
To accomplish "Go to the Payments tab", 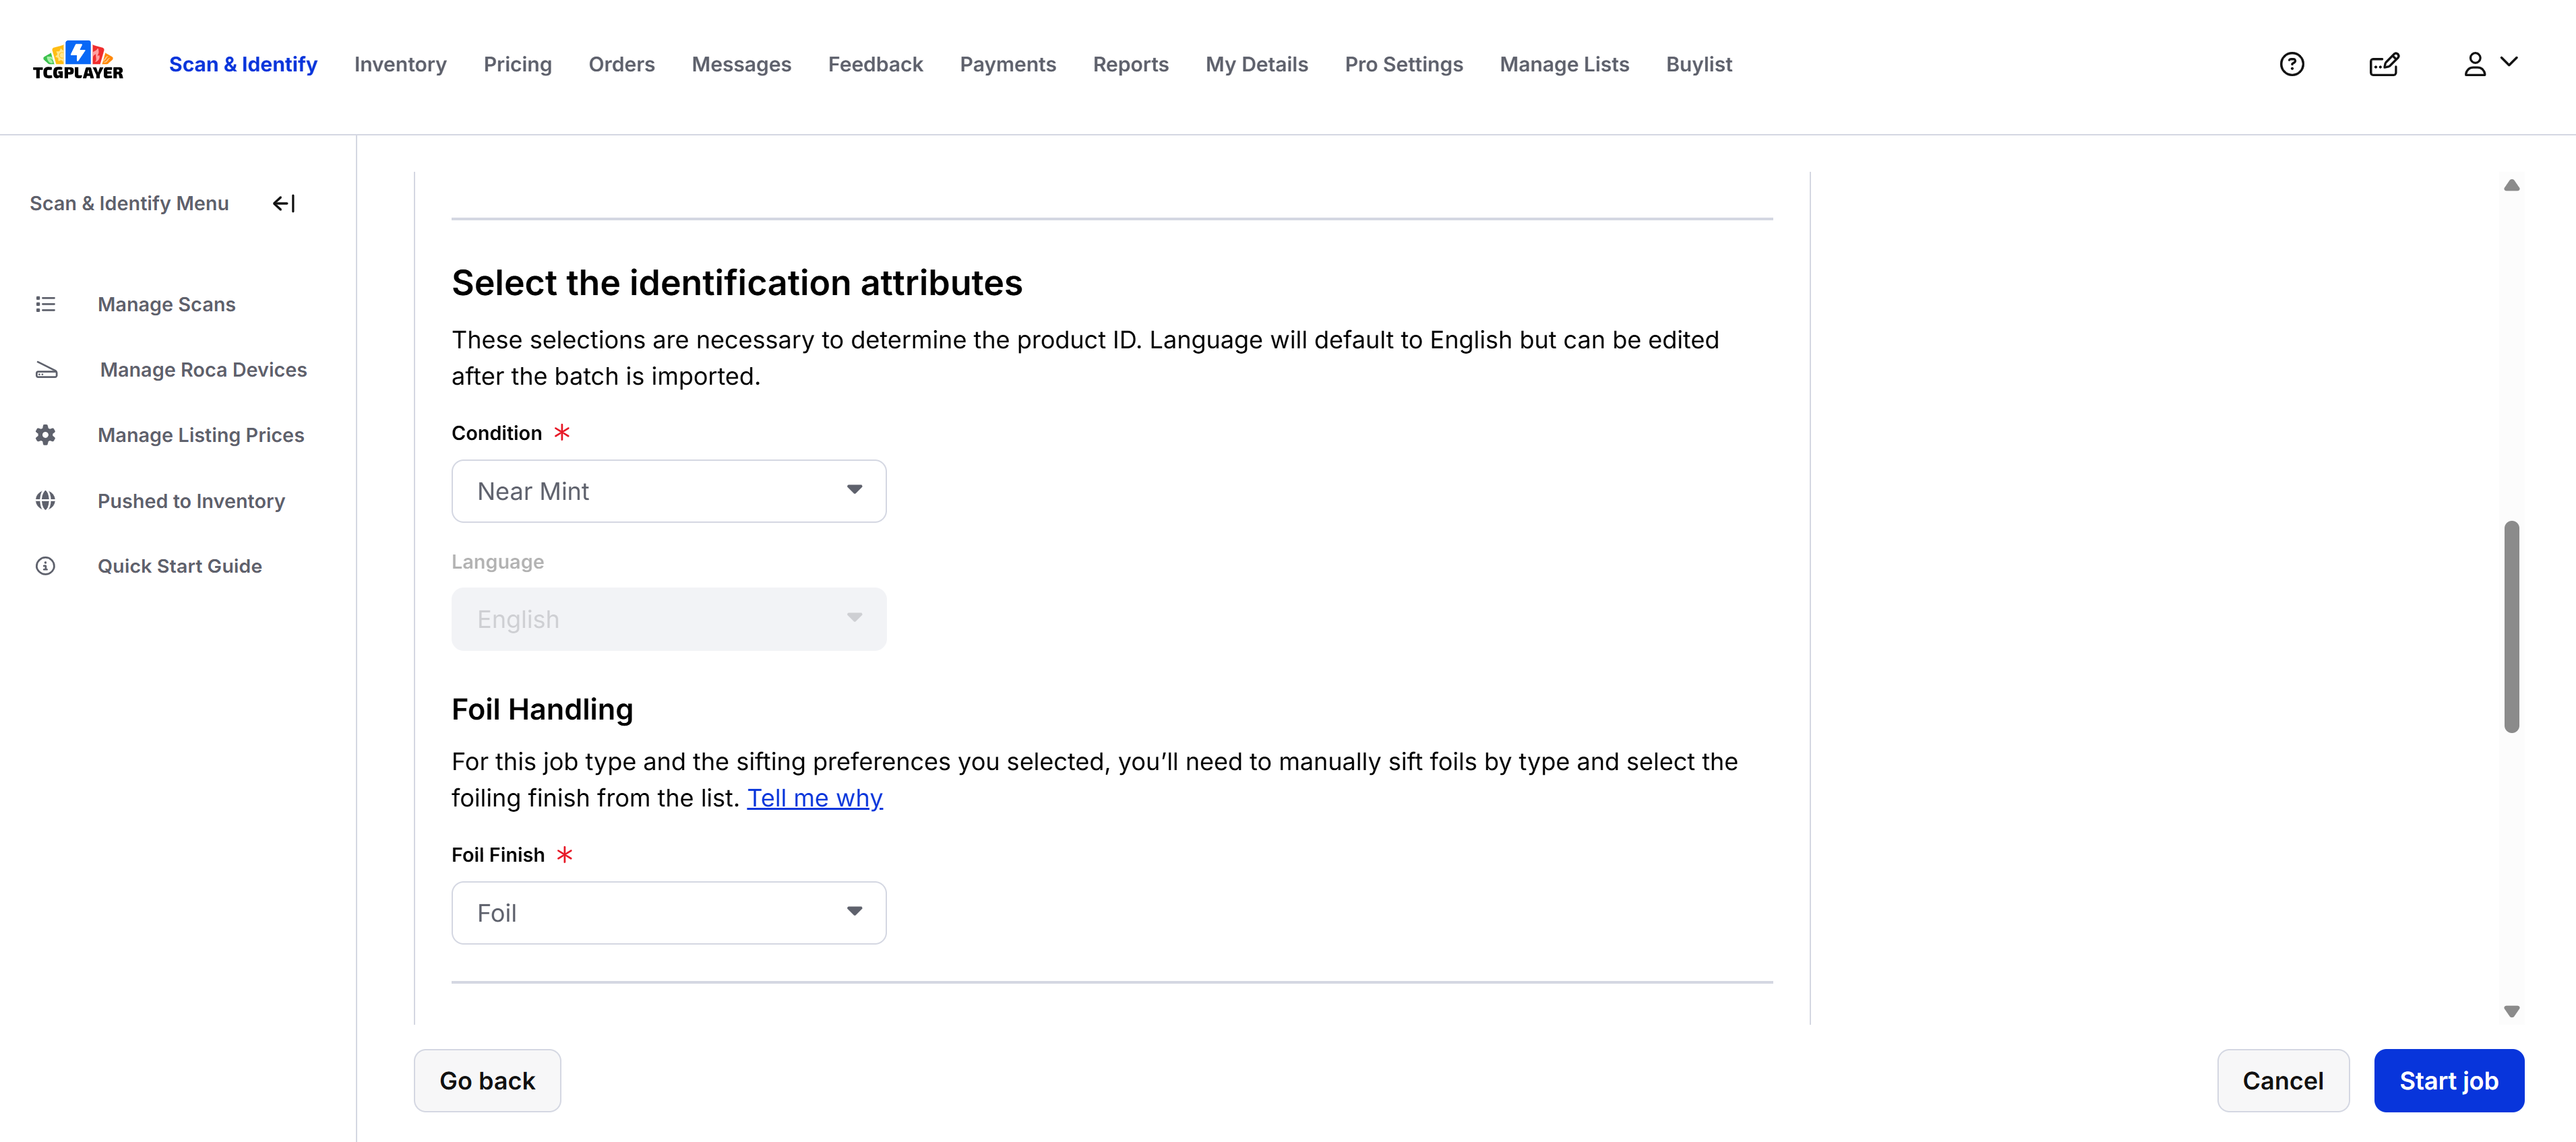I will point(1007,64).
